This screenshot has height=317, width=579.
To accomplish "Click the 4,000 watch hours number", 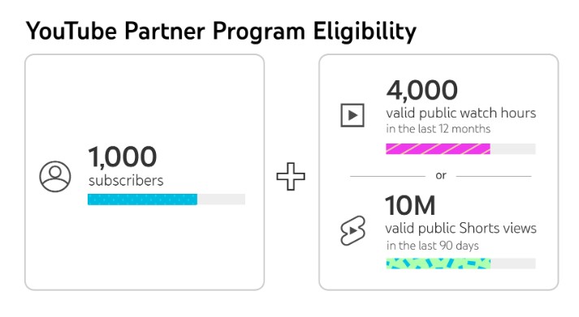I will click(422, 90).
